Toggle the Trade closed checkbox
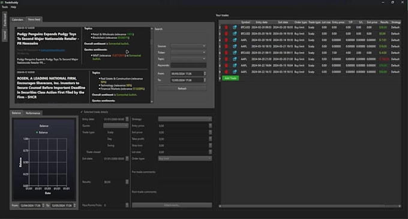Viewport: 408px width, 219px height. 94,152
